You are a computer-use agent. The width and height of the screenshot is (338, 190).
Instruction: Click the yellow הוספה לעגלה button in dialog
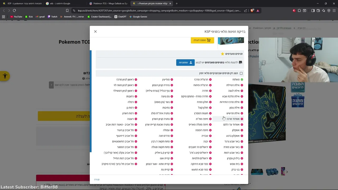click(202, 40)
